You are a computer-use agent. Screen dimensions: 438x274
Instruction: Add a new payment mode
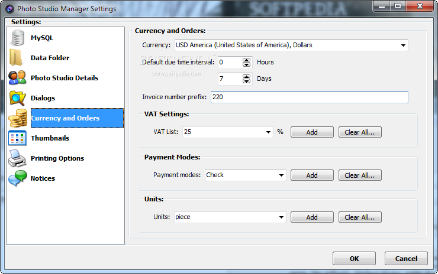312,175
